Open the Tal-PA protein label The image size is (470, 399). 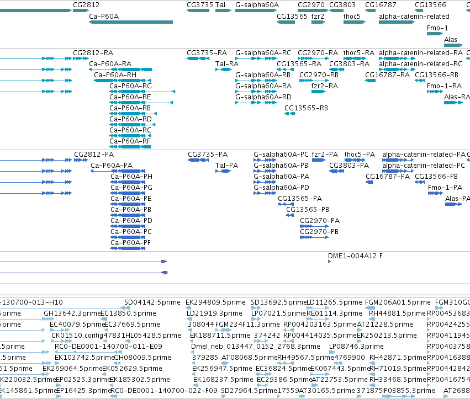coord(226,166)
